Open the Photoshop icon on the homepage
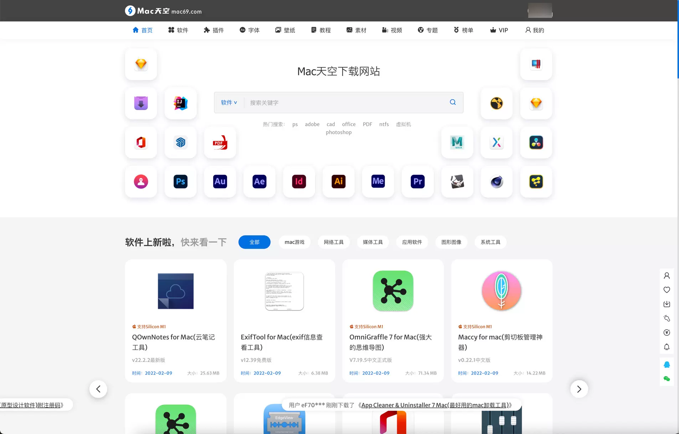The width and height of the screenshot is (679, 434). pos(180,182)
